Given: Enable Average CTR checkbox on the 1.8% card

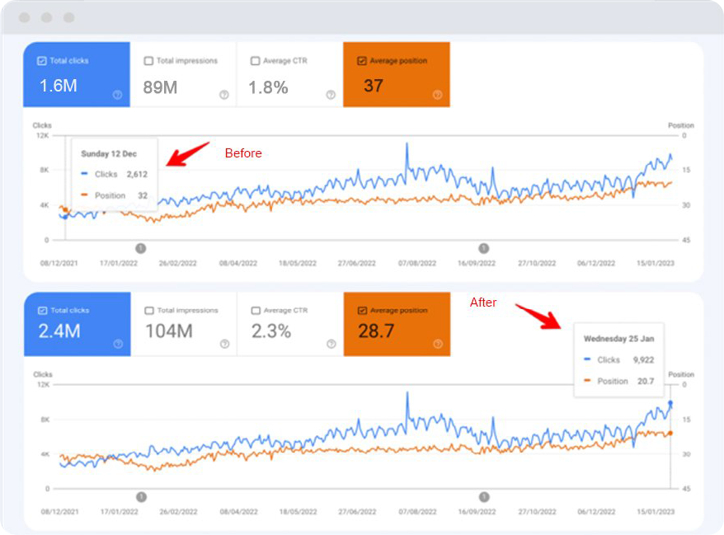Looking at the screenshot, I should (255, 60).
